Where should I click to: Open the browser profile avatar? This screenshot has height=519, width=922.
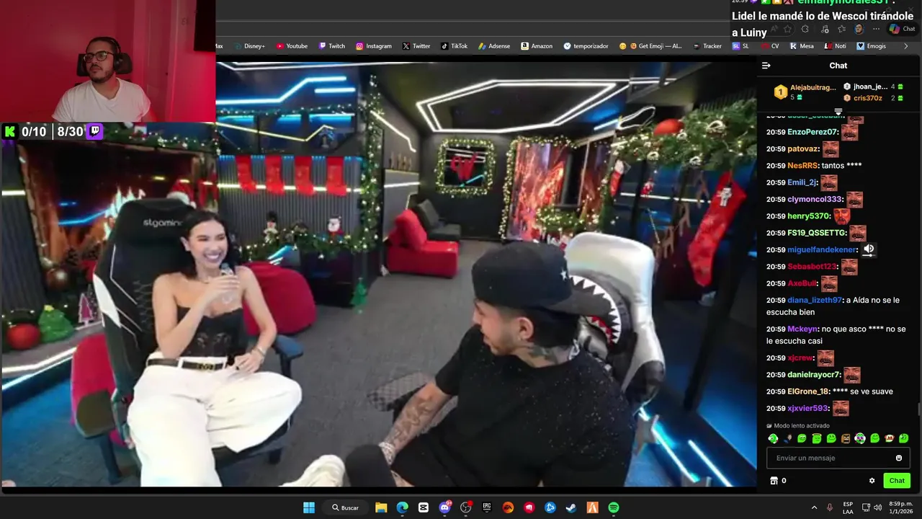point(859,29)
